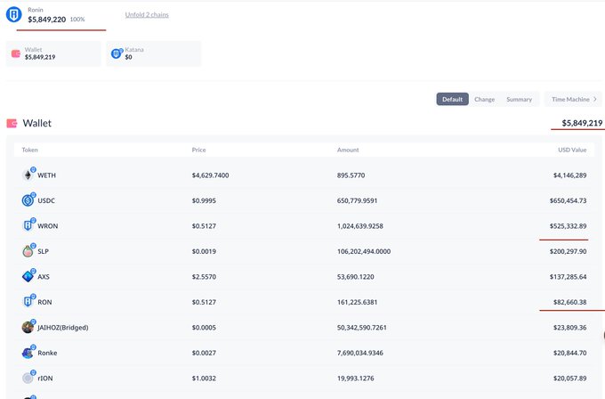Select the Default view tab
The image size is (605, 399).
453,99
